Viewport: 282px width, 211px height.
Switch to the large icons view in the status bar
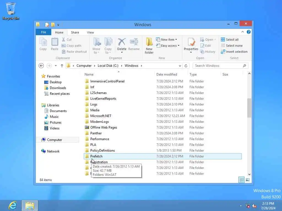tap(248, 180)
